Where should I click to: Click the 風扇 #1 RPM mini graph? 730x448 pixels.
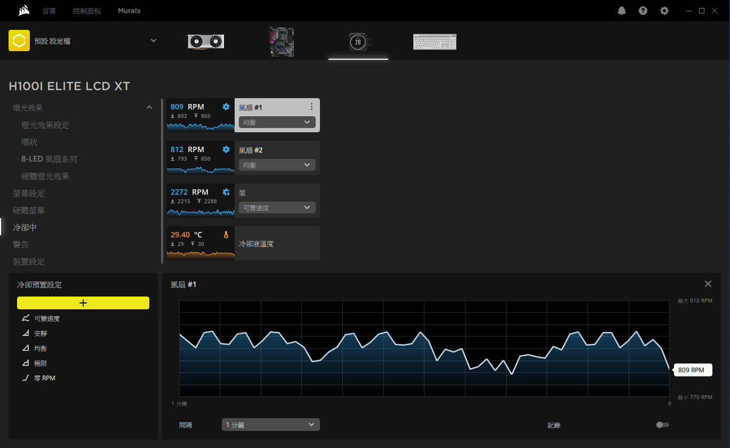pos(200,126)
